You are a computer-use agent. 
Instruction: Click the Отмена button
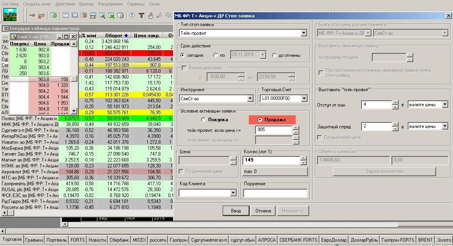pyautogui.click(x=263, y=211)
